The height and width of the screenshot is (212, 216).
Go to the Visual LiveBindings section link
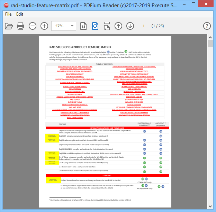[x=75, y=76]
